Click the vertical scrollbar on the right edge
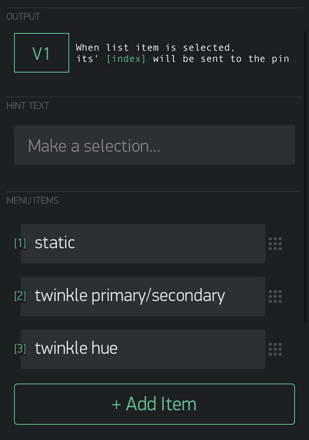Image resolution: width=309 pixels, height=440 pixels. [x=305, y=177]
